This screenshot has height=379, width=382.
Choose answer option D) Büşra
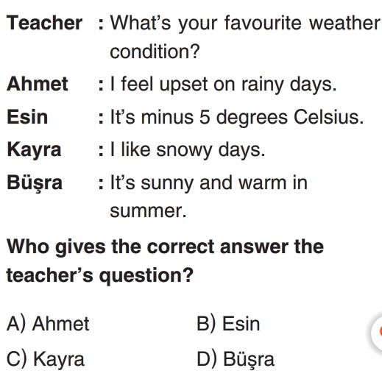[x=236, y=360]
